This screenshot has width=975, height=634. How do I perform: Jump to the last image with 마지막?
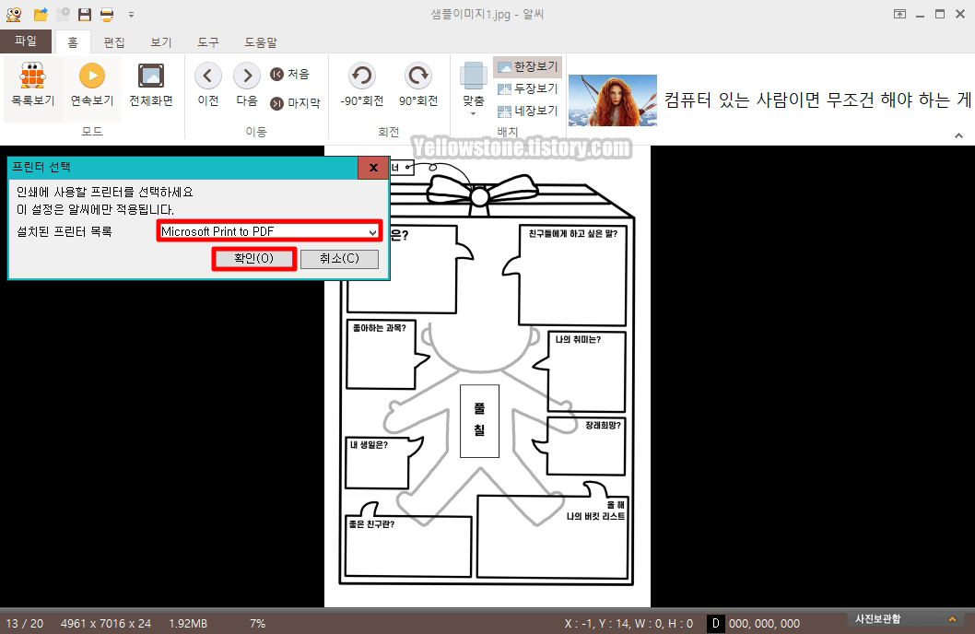click(x=297, y=102)
